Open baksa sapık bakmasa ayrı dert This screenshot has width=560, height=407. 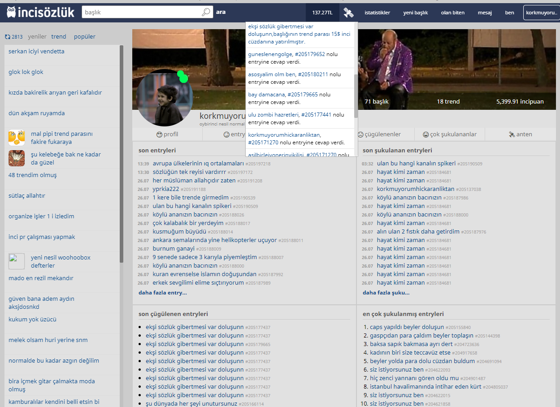point(411,344)
